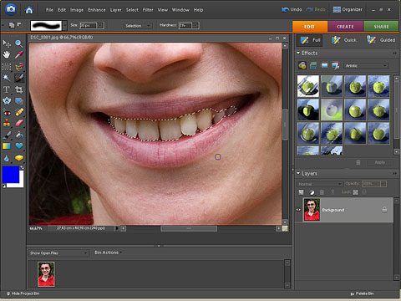This screenshot has width=401, height=301.
Task: Select the Straighten tool
Action: coord(18,100)
